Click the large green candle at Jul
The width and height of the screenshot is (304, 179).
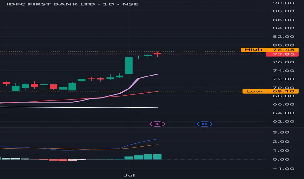[129, 65]
